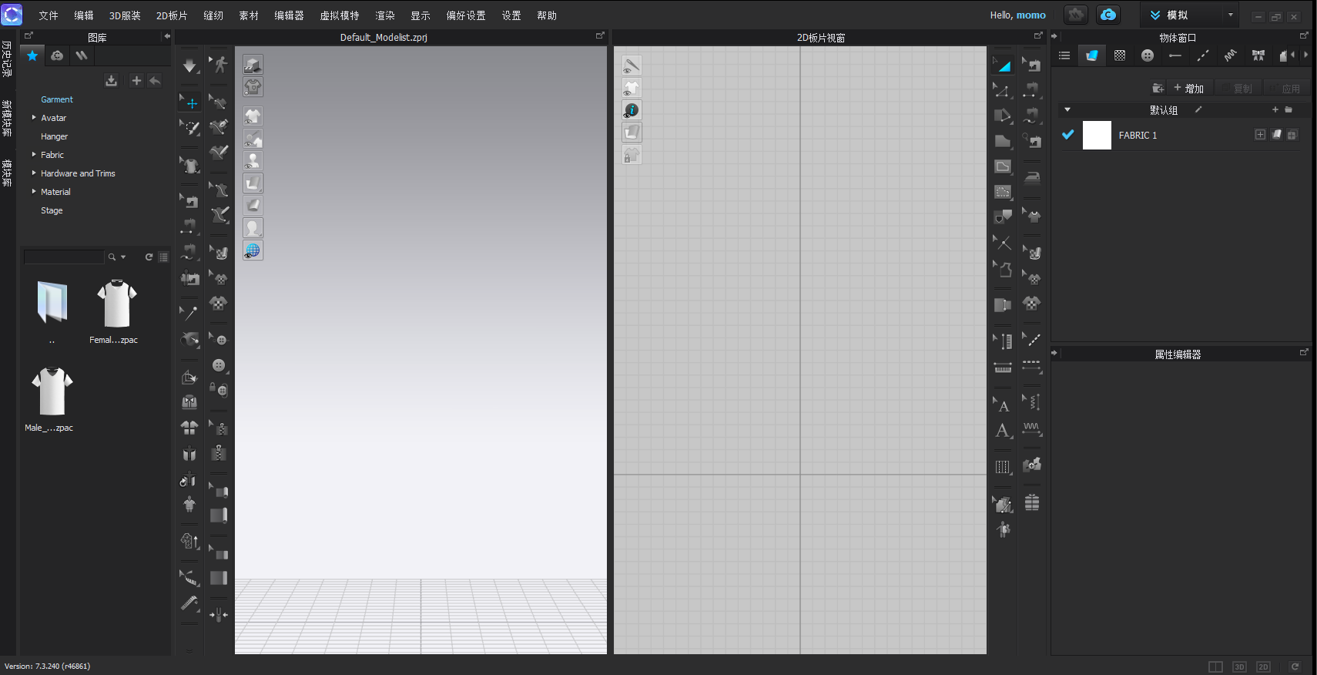Screen dimensions: 1317x675
Task: Click the library search input field
Action: [64, 257]
